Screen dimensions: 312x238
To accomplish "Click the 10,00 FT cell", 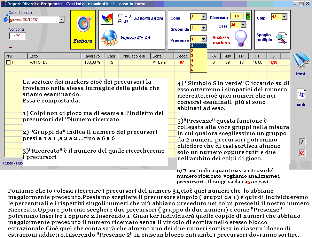I will (258, 62).
